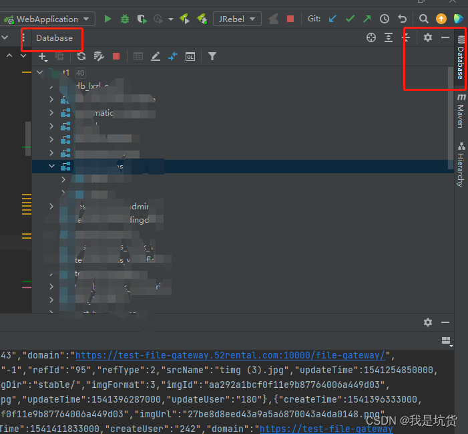Click the Database tree vertical scrollbar
This screenshot has width=468, height=434.
click(x=451, y=118)
